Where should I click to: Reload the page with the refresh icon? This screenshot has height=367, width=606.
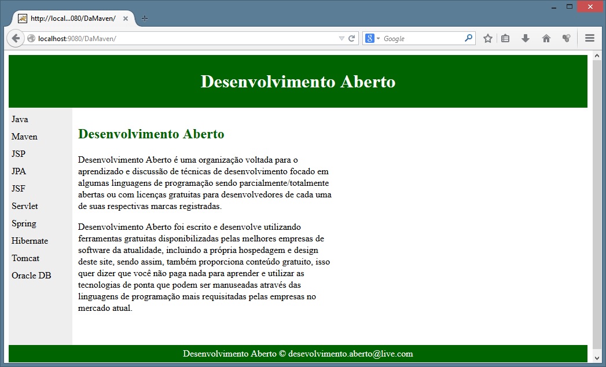pyautogui.click(x=351, y=39)
